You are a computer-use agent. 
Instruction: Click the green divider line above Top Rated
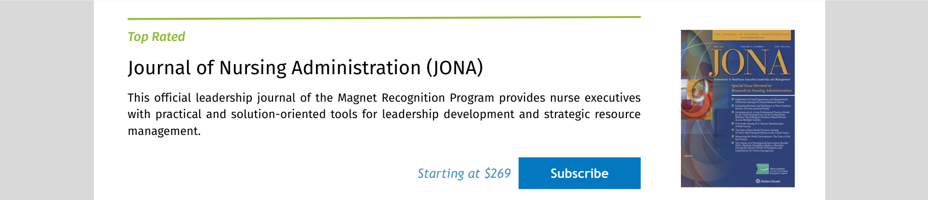point(384,17)
